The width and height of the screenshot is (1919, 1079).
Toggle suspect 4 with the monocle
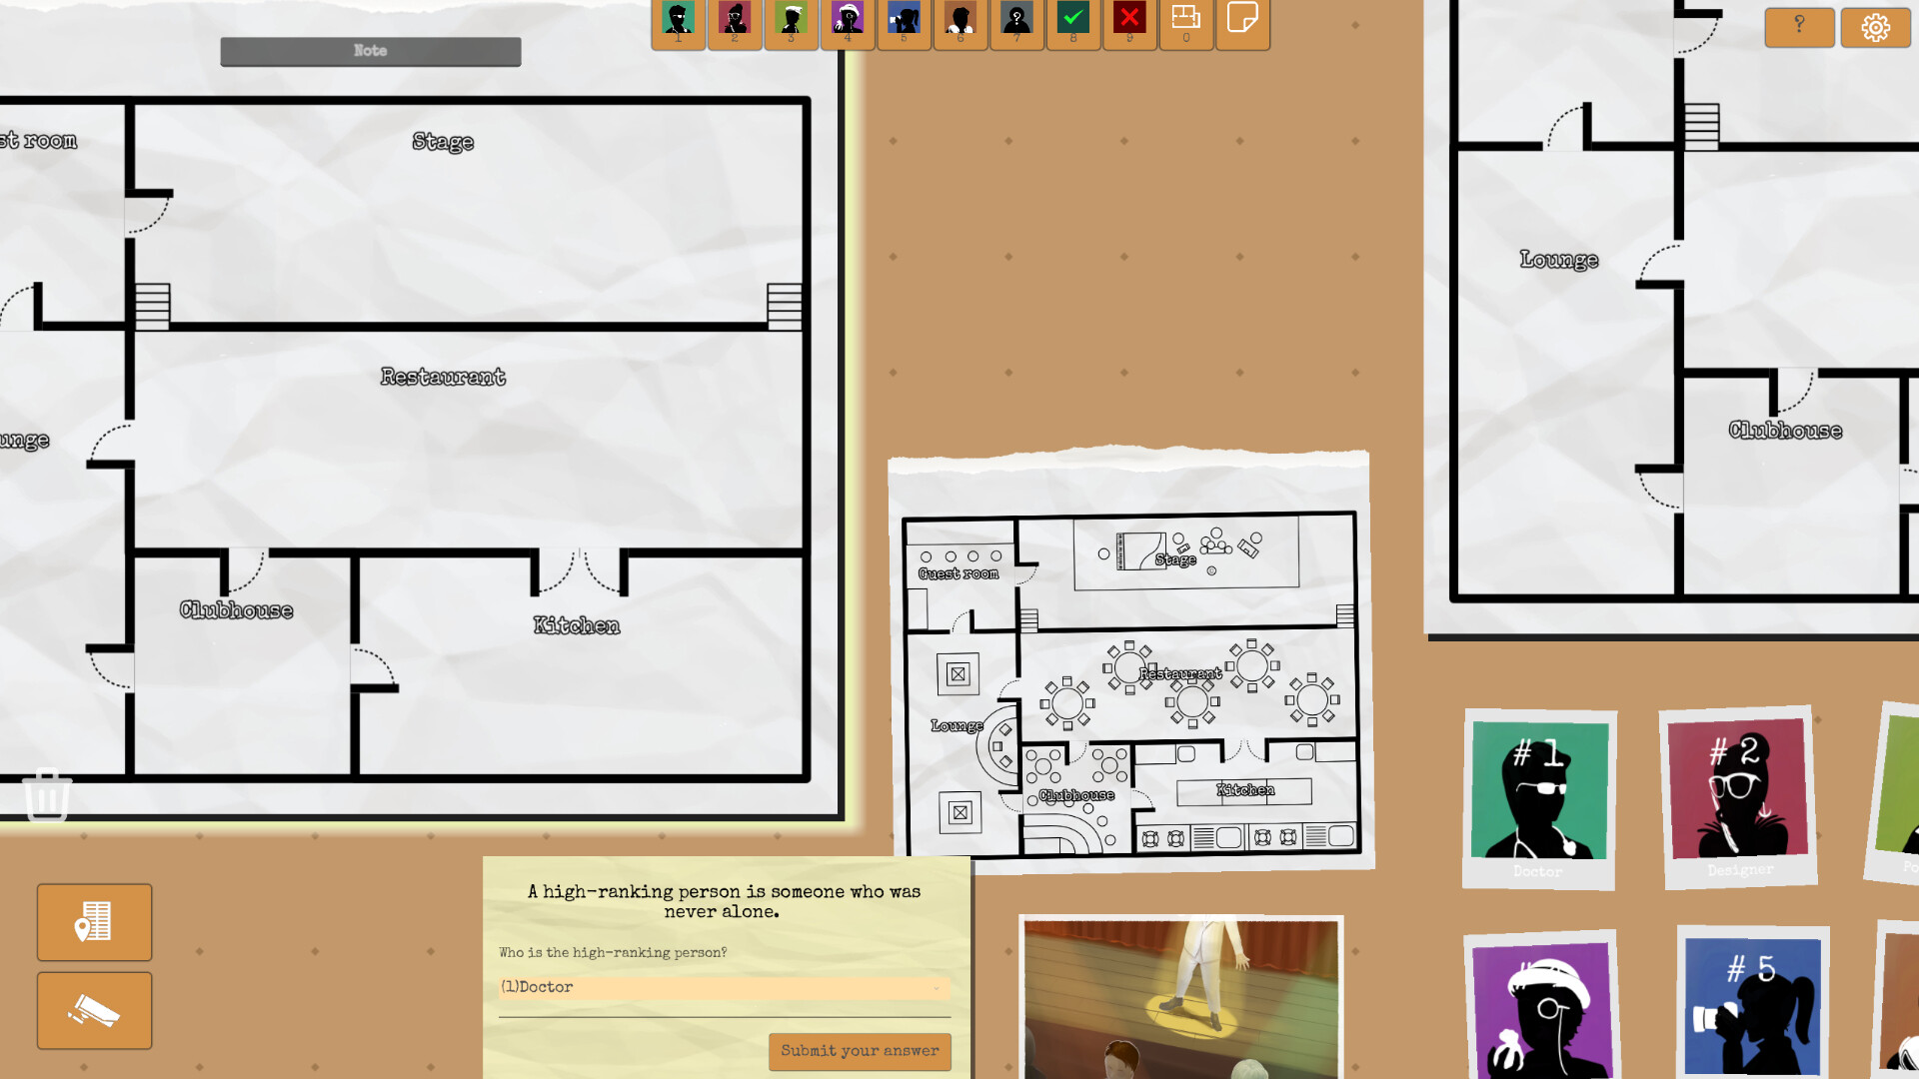(x=848, y=22)
